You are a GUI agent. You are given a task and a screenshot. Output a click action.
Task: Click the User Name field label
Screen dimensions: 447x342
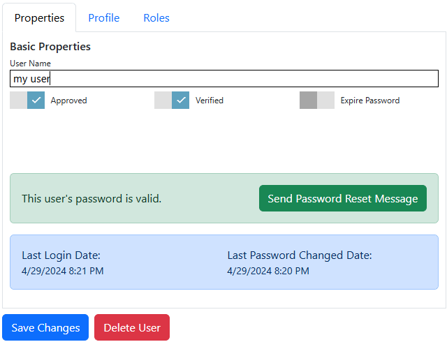pos(30,64)
